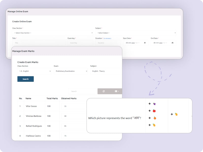Click the exam Title input field
This screenshot has width=203, height=152.
(x=39, y=43)
